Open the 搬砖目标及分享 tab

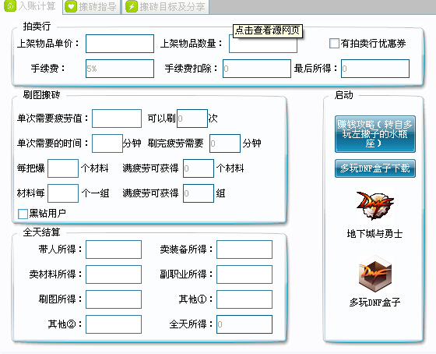coord(166,7)
